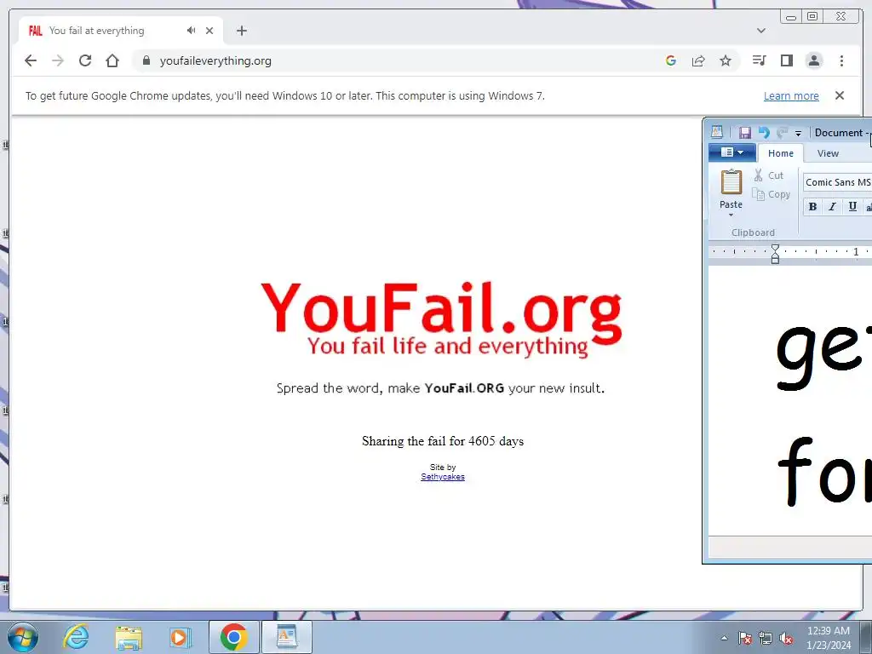Viewport: 872px width, 654px height.
Task: Switch to WordPad via the taskbar
Action: click(287, 637)
